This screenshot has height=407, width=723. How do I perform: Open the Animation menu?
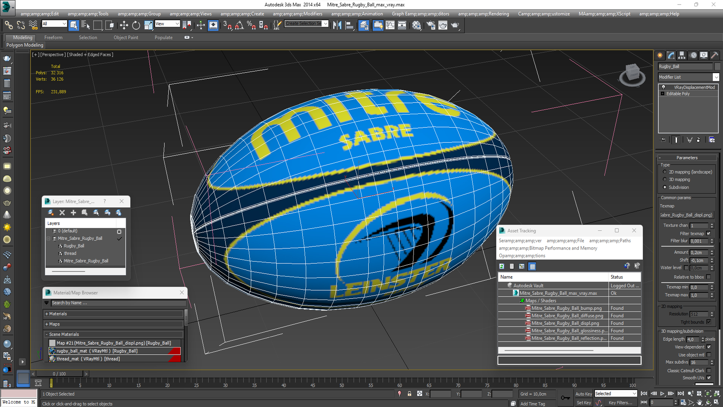357,14
